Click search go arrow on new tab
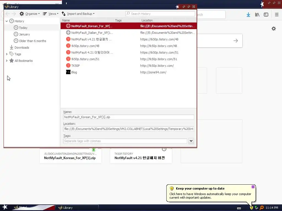This screenshot has width=282, height=211. (x=236, y=41)
